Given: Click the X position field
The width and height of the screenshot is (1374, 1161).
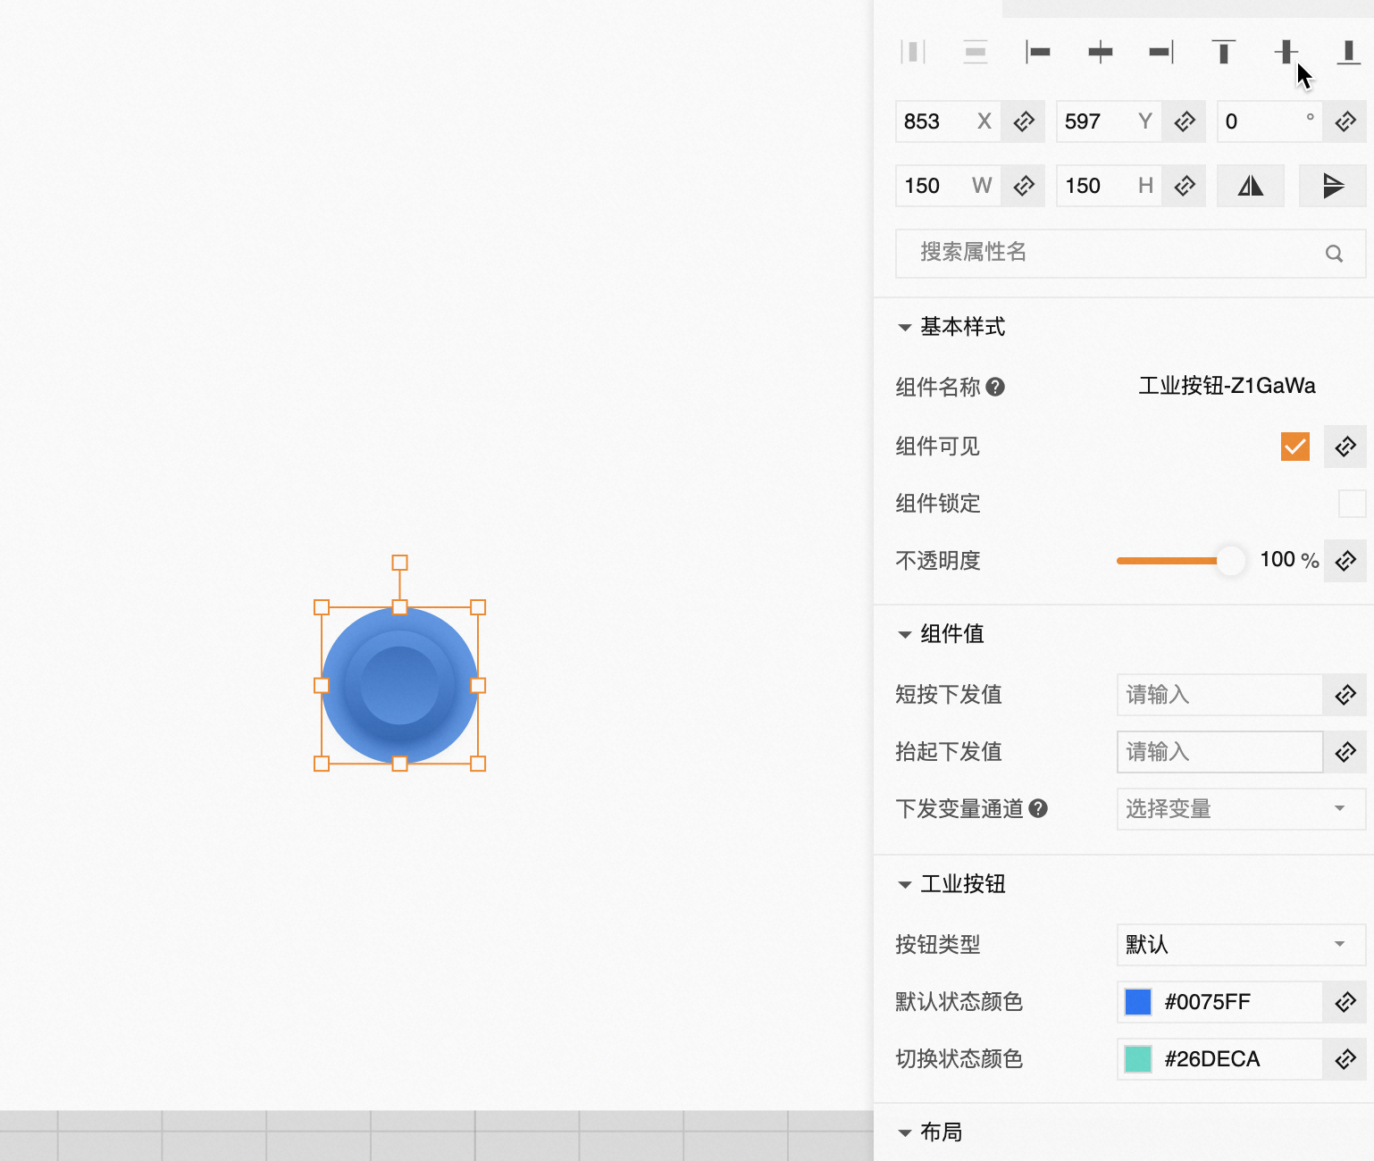Looking at the screenshot, I should (949, 121).
